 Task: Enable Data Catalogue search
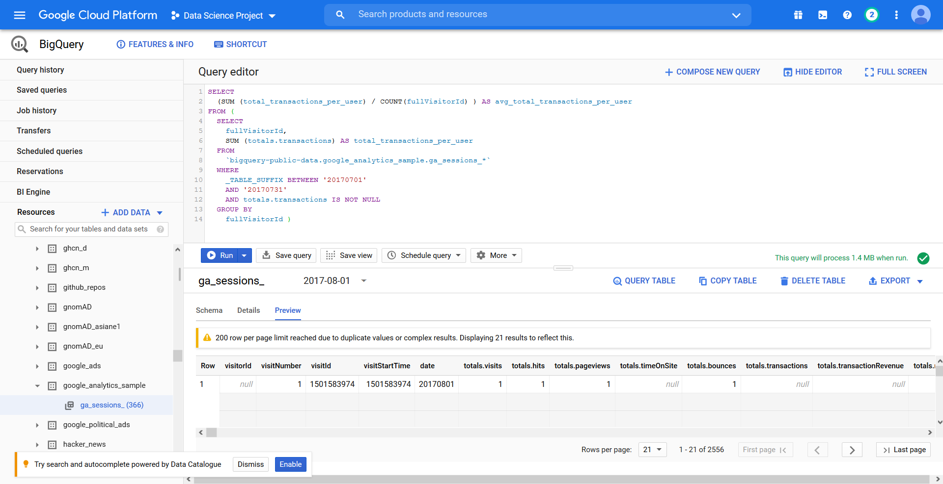click(291, 464)
